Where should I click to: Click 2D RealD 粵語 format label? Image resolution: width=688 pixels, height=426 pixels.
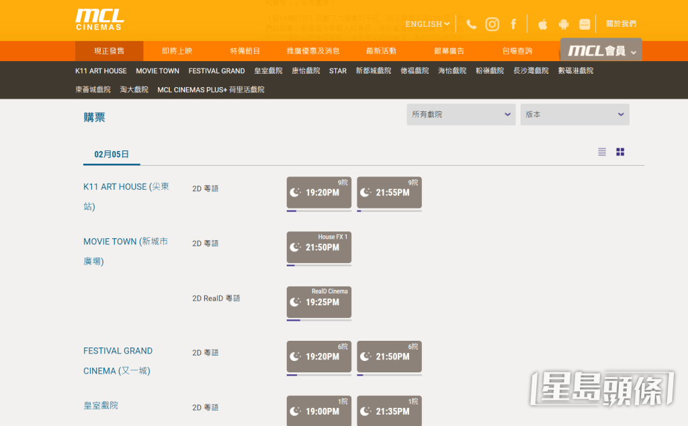pos(216,298)
